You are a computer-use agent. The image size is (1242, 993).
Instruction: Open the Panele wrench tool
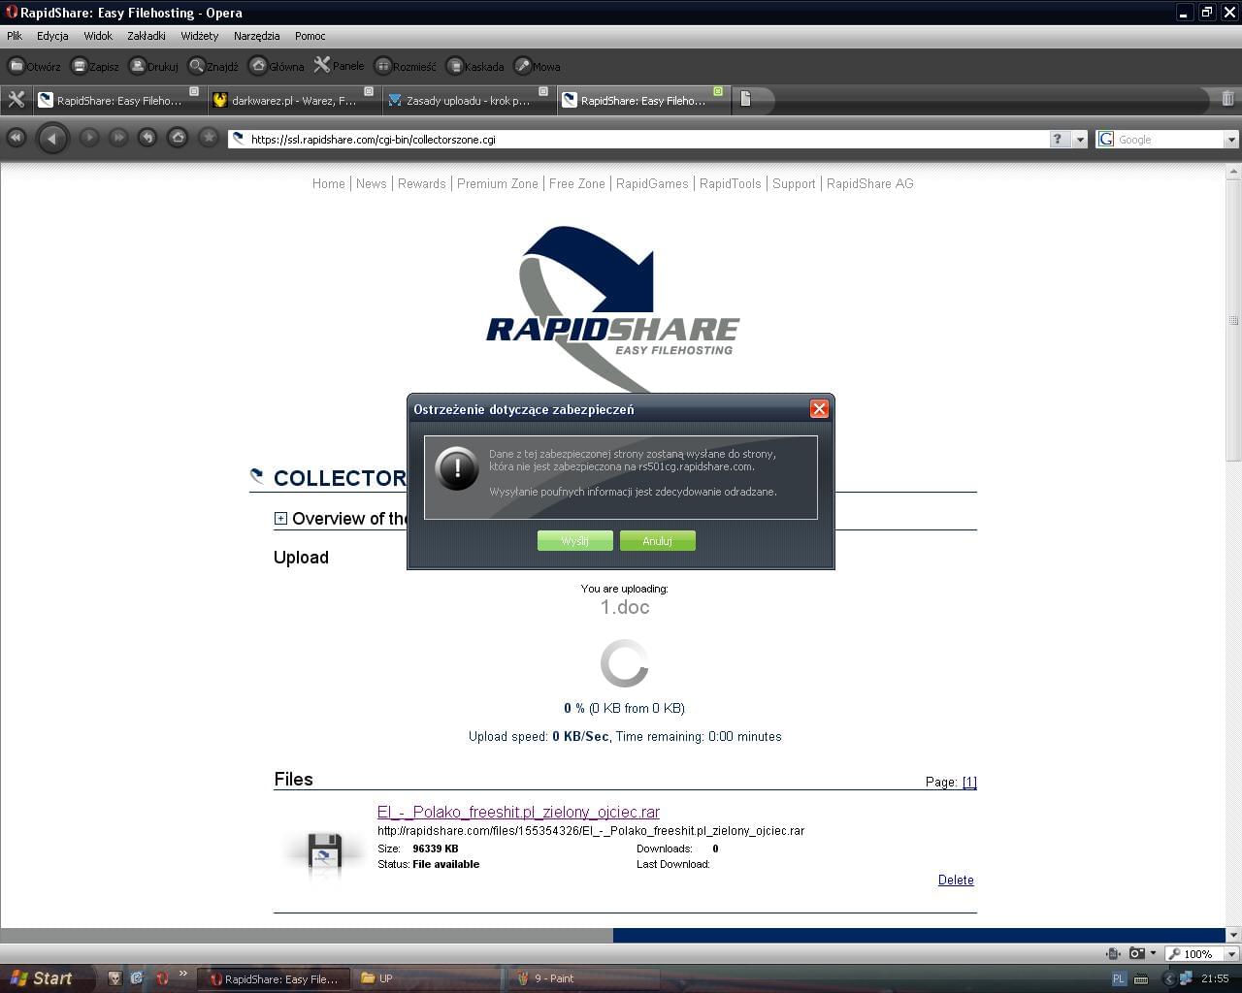pyautogui.click(x=322, y=66)
